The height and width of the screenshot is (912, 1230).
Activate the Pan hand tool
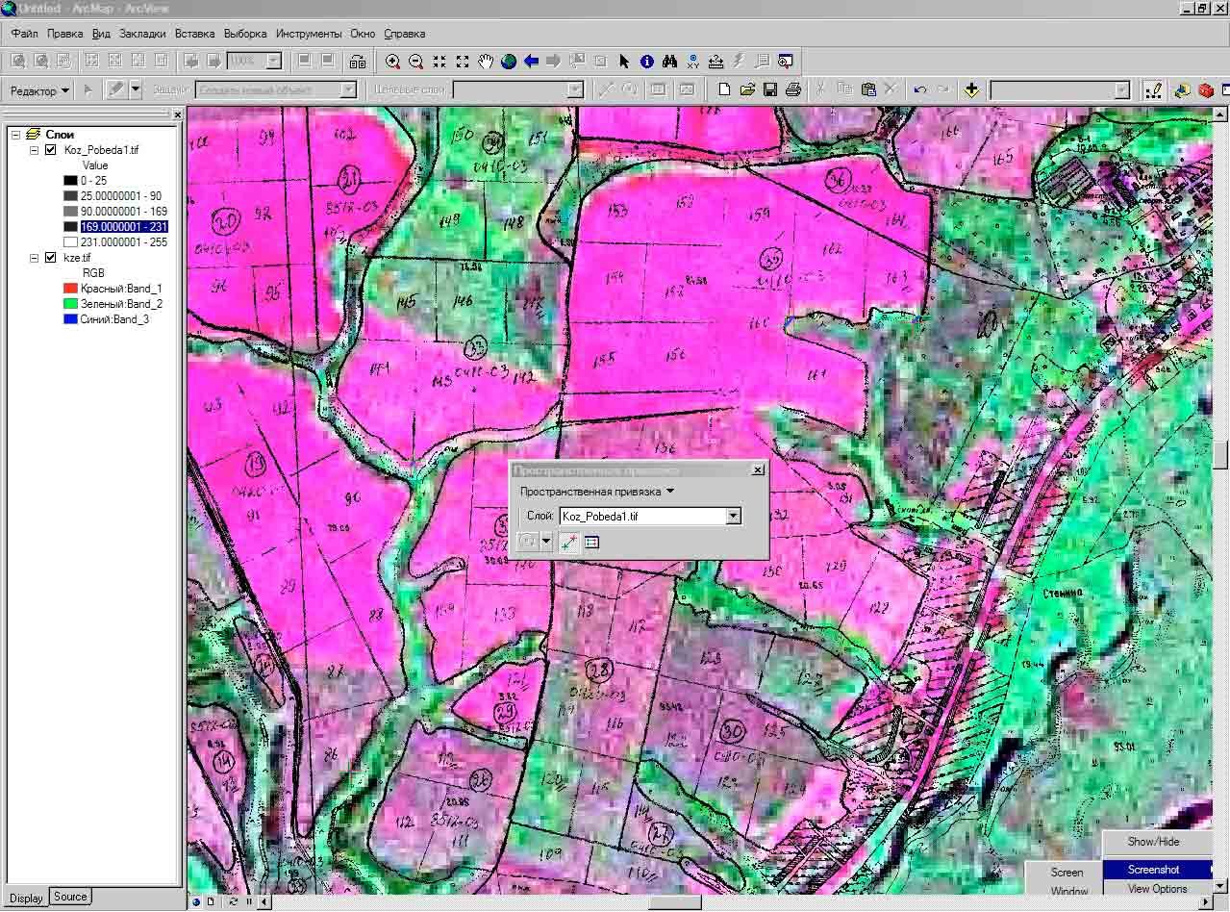(486, 62)
